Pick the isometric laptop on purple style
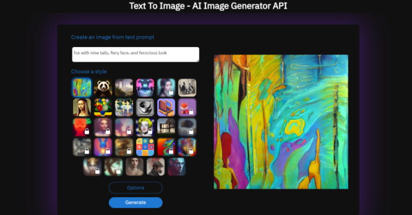The height and width of the screenshot is (215, 412). (x=166, y=107)
